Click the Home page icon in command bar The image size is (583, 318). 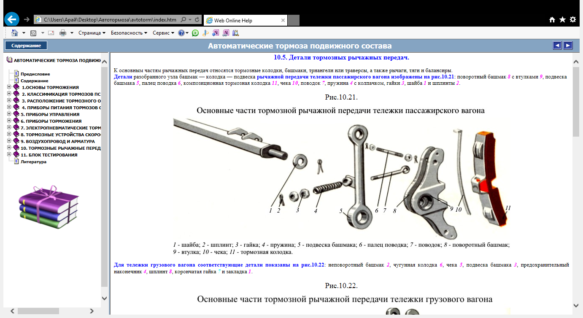point(15,32)
